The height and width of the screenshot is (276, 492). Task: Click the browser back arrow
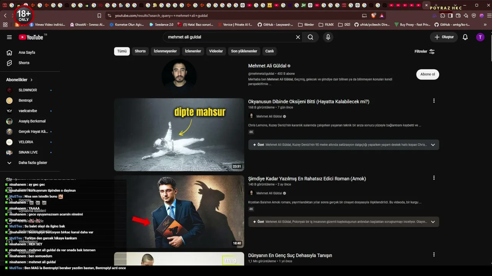coord(5,16)
